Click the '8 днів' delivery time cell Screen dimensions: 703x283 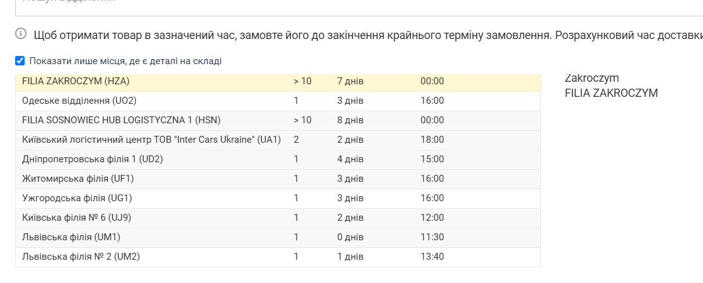click(350, 120)
